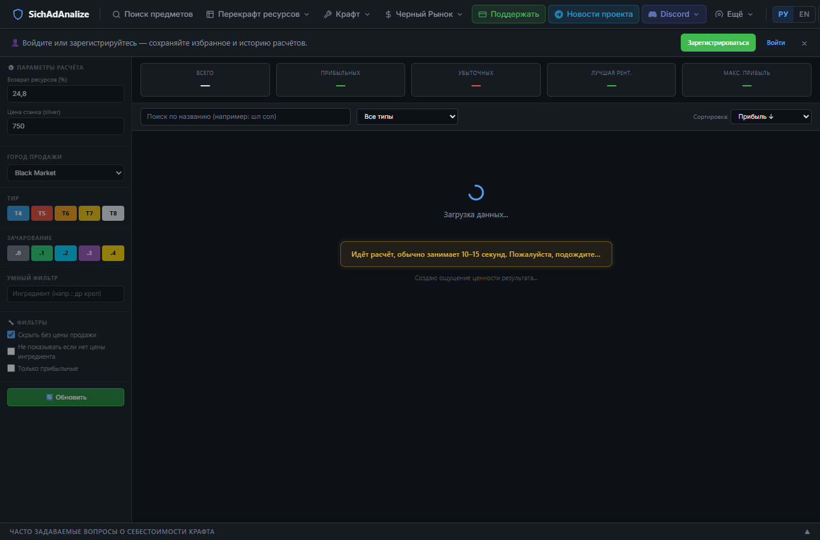
Task: Toggle tier T5 filter
Action: [x=42, y=214]
